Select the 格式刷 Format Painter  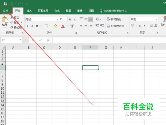16,27
